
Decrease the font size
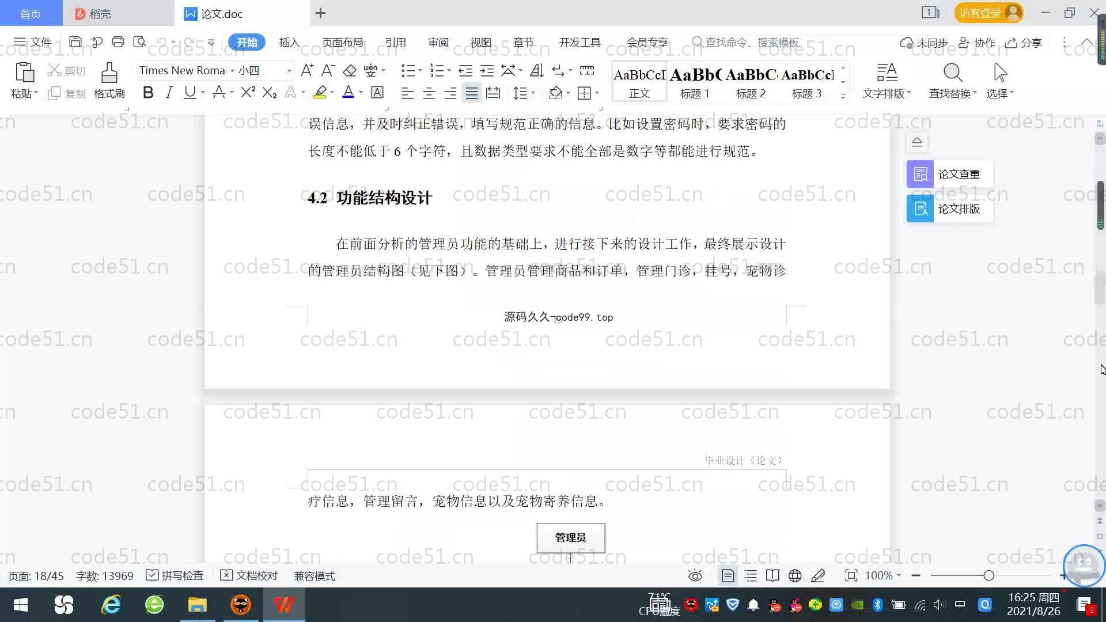pos(328,70)
